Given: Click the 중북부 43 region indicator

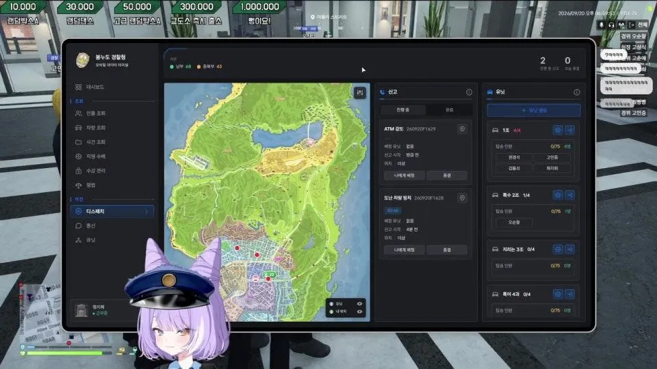Looking at the screenshot, I should tap(209, 66).
